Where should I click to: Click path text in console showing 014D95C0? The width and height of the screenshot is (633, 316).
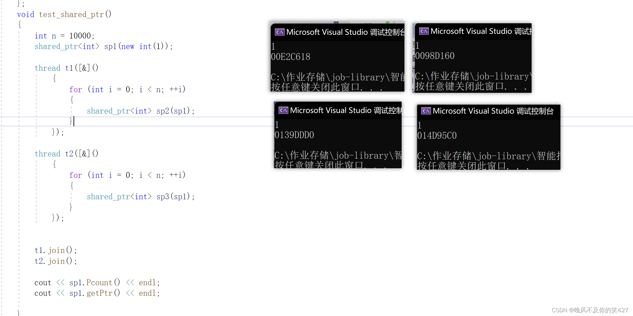tap(489, 156)
